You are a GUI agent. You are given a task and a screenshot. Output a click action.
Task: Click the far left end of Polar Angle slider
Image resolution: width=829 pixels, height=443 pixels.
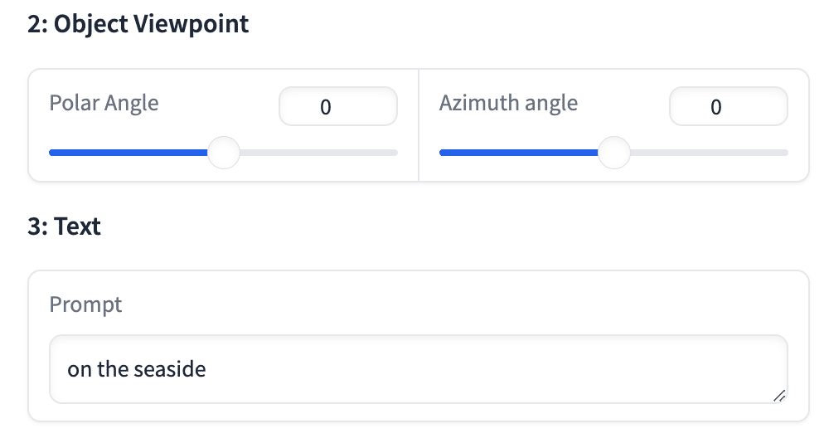52,153
